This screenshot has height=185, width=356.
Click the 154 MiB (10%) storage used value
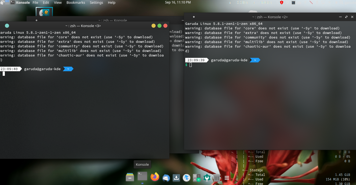click(x=338, y=179)
